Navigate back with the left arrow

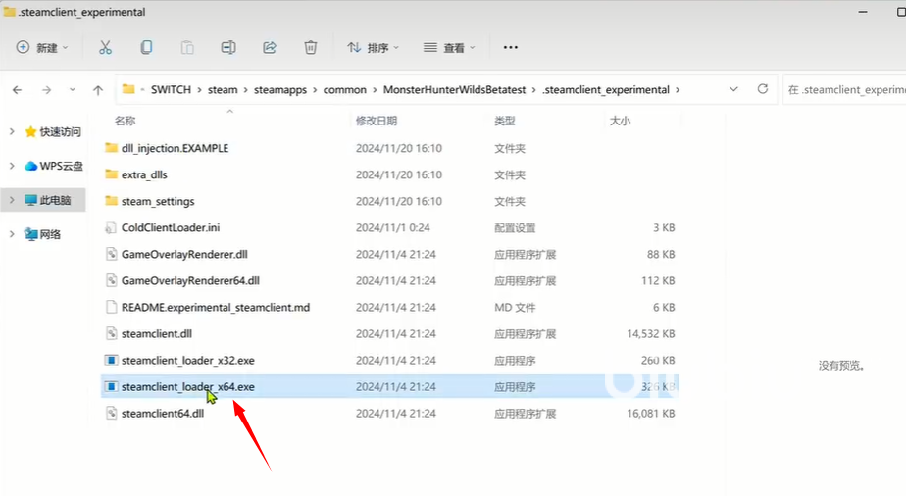tap(18, 89)
